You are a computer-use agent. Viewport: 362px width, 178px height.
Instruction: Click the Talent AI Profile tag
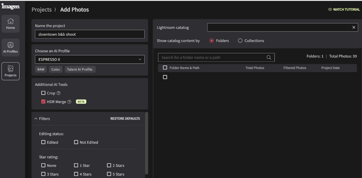click(x=80, y=69)
